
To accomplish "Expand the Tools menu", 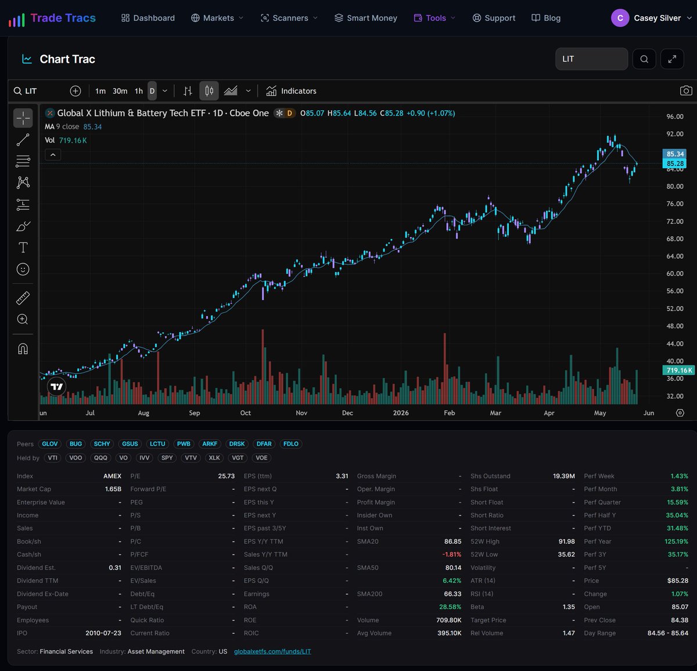I will pyautogui.click(x=434, y=18).
